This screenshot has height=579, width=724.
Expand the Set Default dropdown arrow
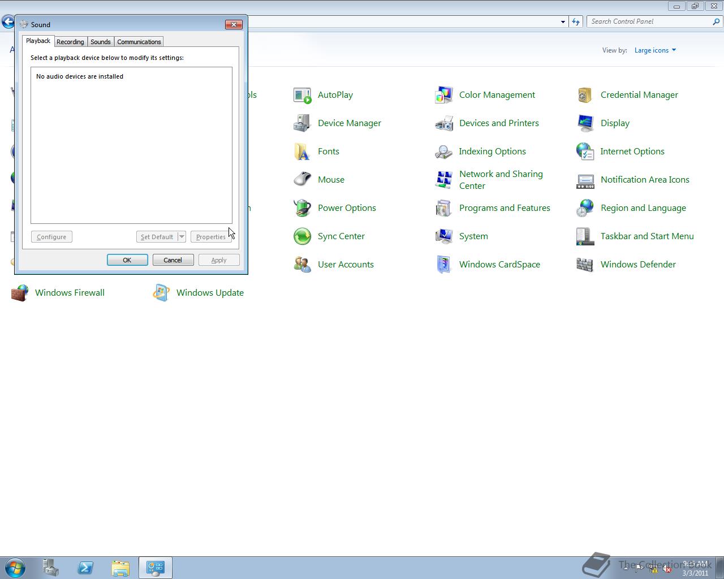point(182,237)
